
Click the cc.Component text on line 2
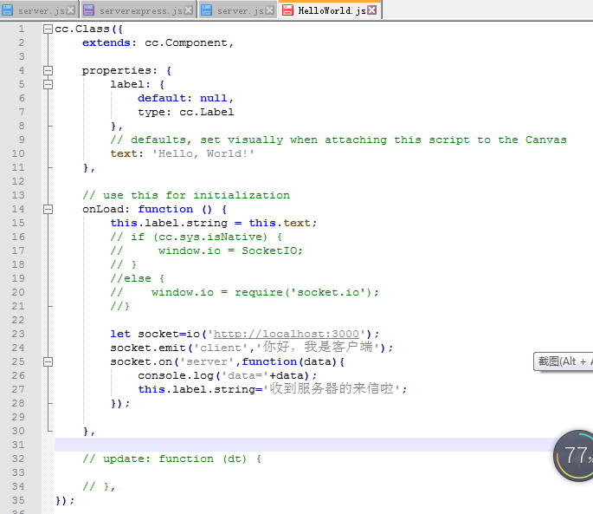(x=186, y=42)
